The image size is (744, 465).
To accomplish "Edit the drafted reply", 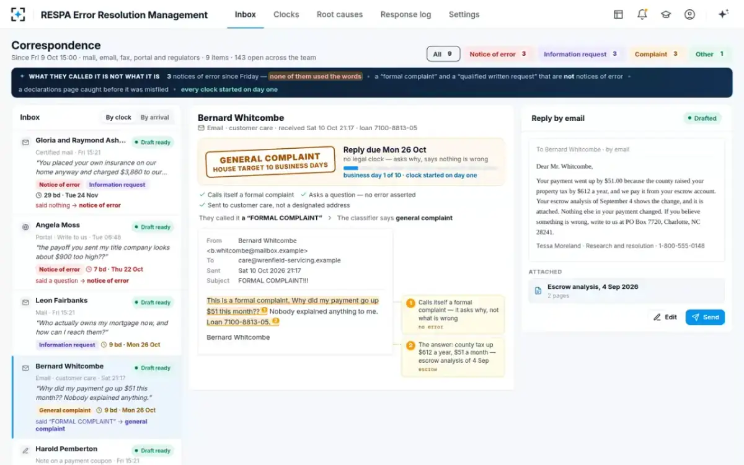I will click(665, 317).
